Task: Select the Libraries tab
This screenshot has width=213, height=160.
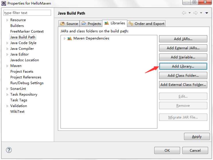Action: [115, 23]
